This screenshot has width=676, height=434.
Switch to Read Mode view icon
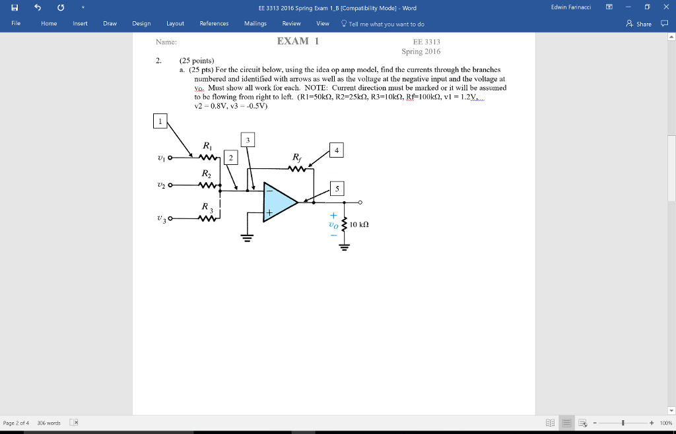pyautogui.click(x=549, y=423)
